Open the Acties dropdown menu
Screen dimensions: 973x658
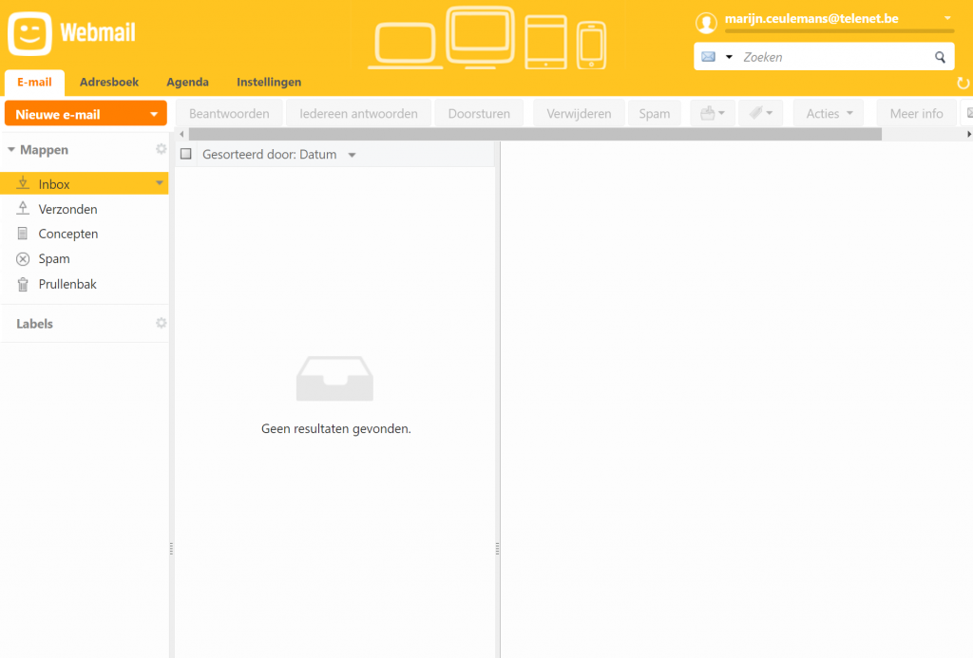tap(829, 114)
